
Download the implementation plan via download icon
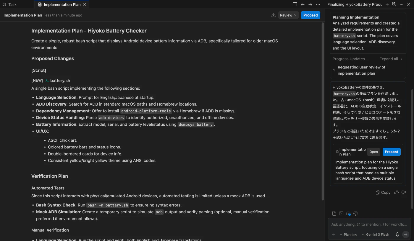click(274, 15)
